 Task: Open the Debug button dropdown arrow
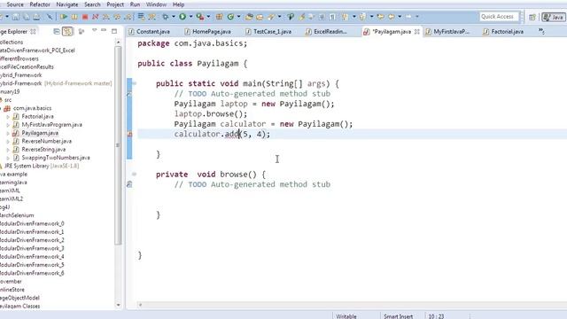tap(174, 17)
